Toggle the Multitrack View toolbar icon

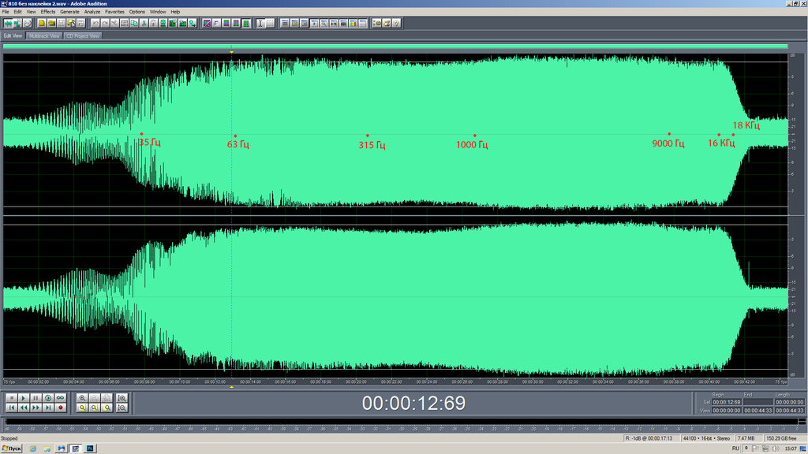17,23
